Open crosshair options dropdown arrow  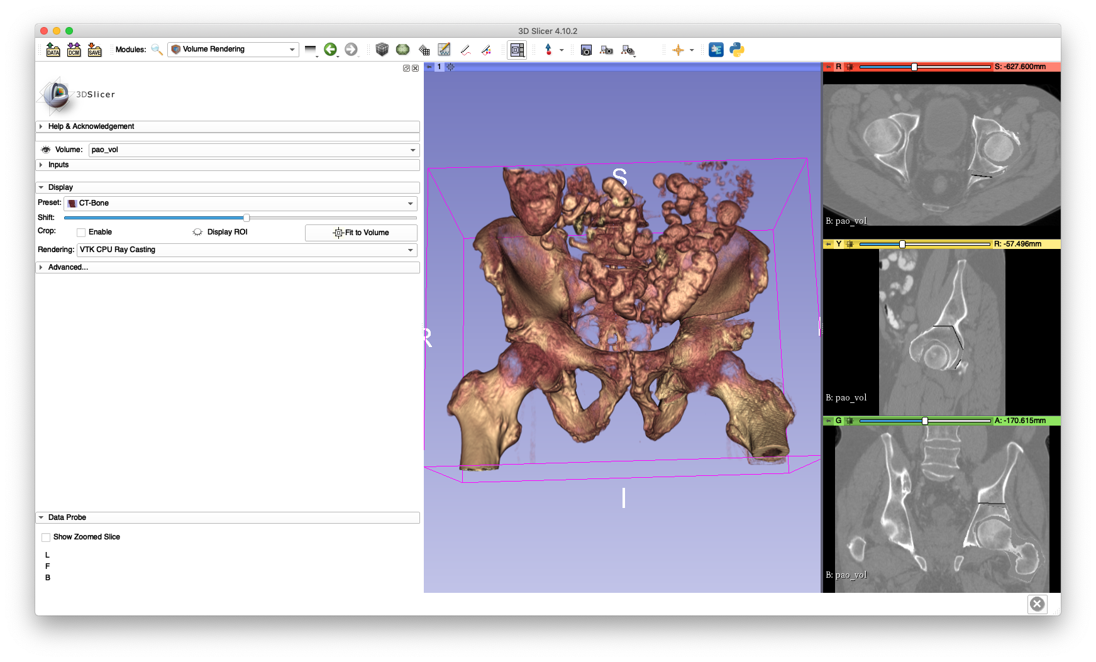pos(692,50)
